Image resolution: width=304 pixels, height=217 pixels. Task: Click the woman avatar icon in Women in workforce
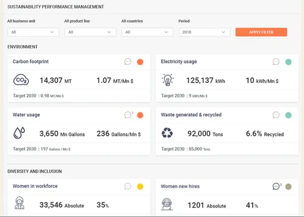(x=19, y=203)
